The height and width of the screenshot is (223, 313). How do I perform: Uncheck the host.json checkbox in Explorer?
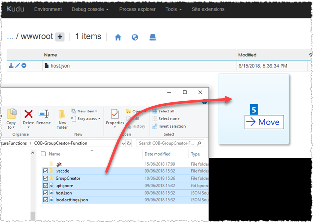click(x=45, y=193)
